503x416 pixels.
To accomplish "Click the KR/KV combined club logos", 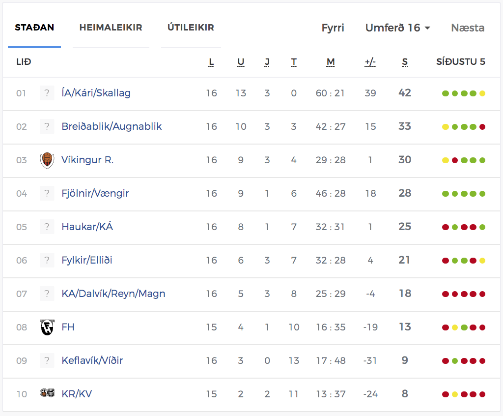I will 47,392.
